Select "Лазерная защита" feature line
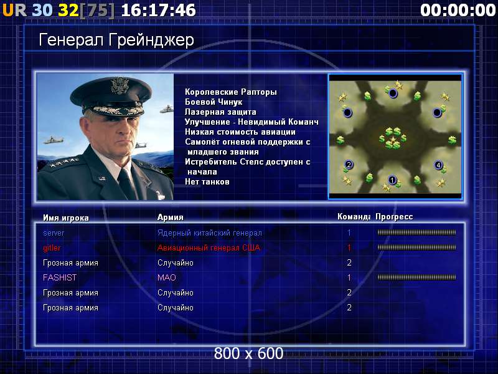 [220, 112]
